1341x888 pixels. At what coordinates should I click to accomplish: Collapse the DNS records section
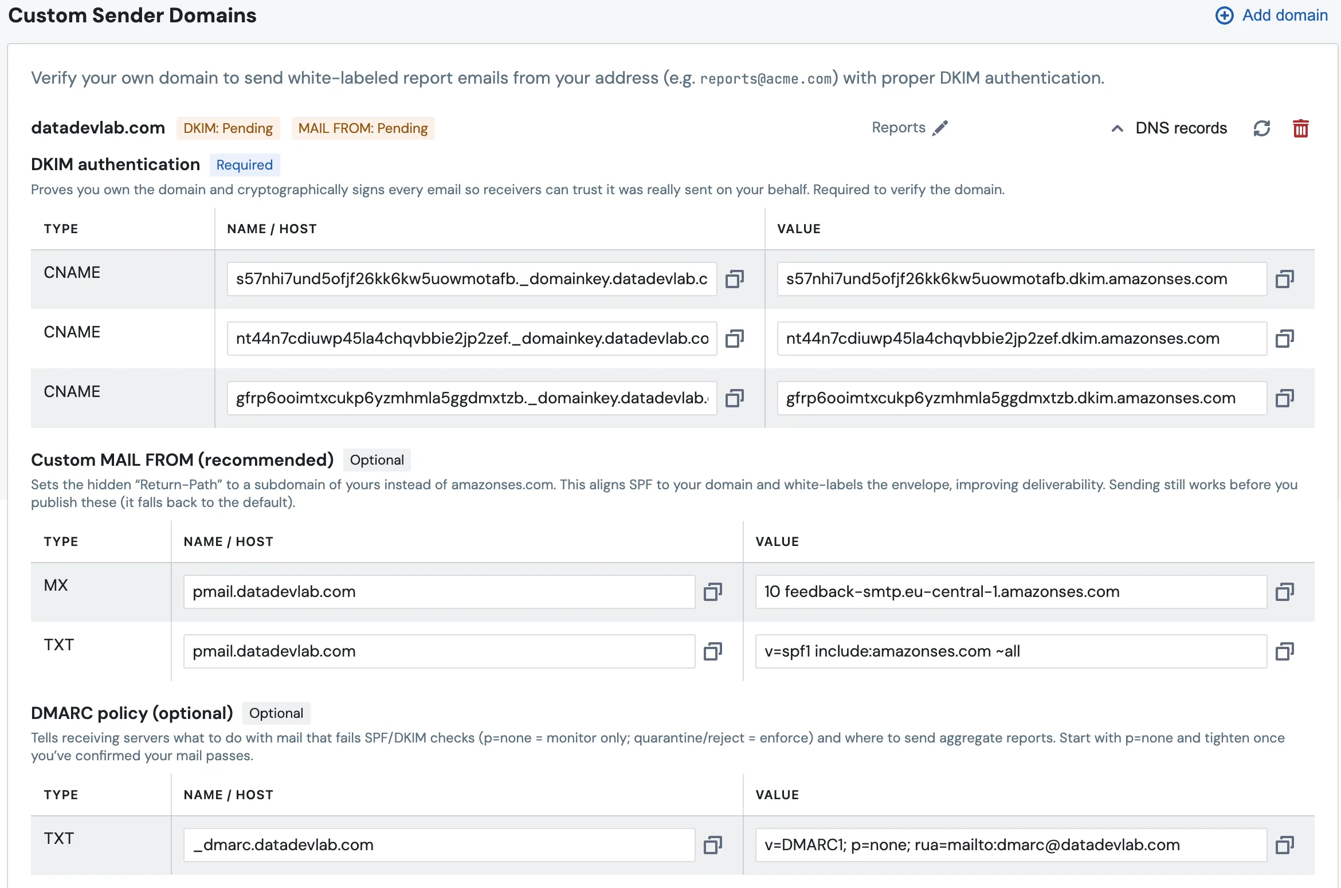pyautogui.click(x=1117, y=128)
